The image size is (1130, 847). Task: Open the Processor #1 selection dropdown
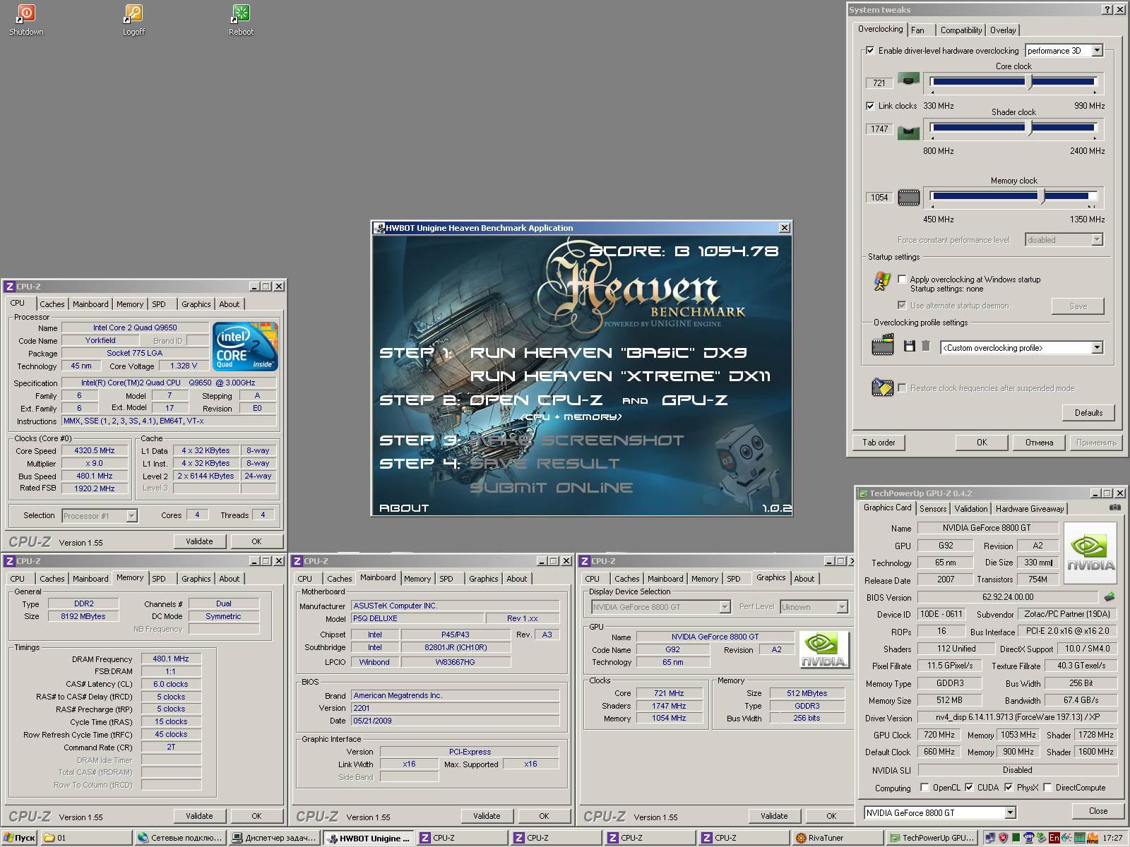pos(100,516)
